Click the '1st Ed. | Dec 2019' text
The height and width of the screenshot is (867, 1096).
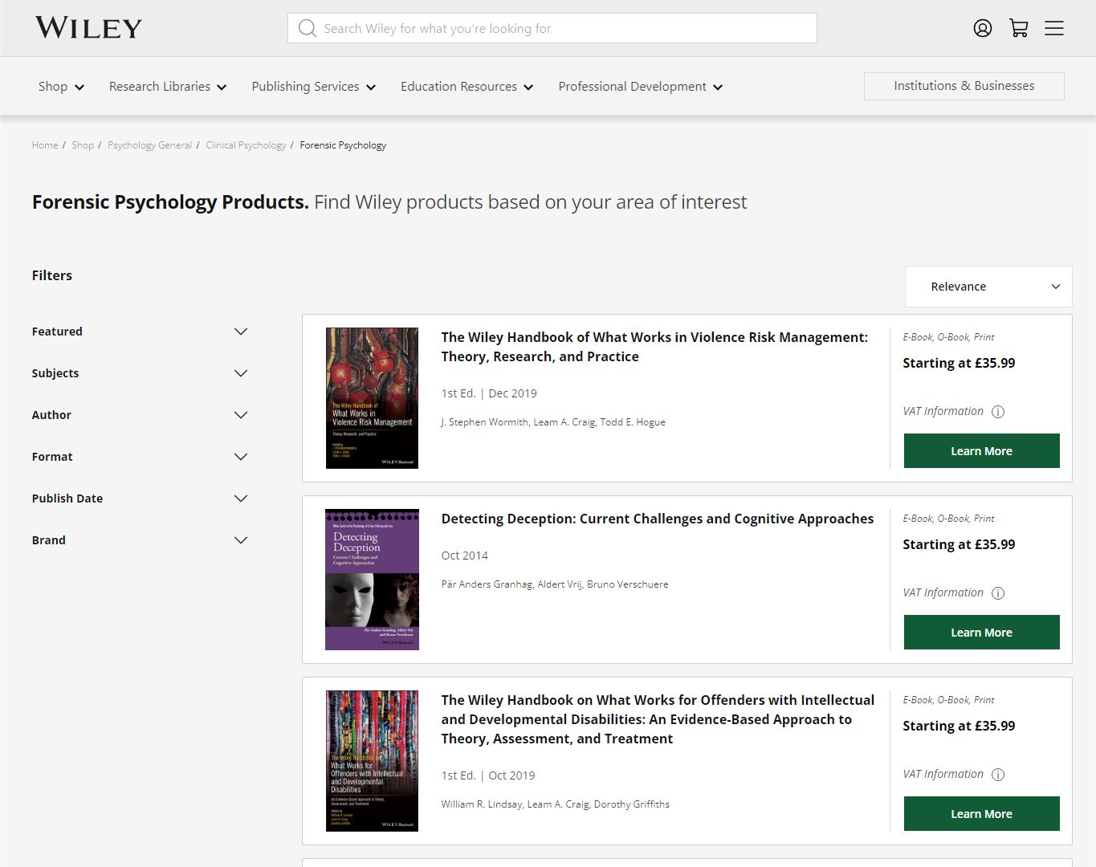point(489,393)
